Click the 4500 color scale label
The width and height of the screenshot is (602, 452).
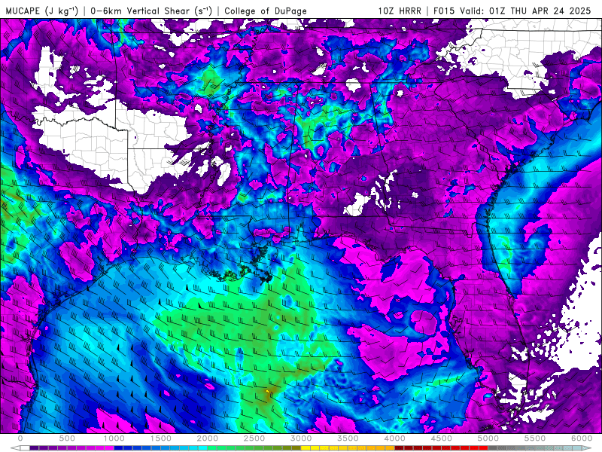point(442,438)
